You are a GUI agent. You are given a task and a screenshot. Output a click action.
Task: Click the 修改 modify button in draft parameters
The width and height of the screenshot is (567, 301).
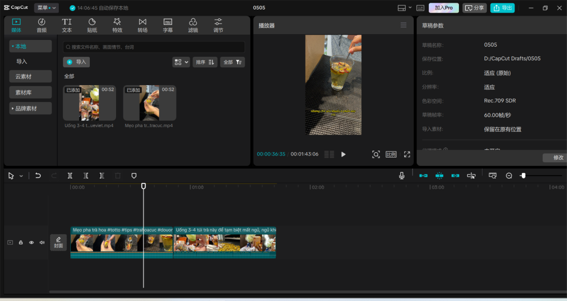click(558, 158)
